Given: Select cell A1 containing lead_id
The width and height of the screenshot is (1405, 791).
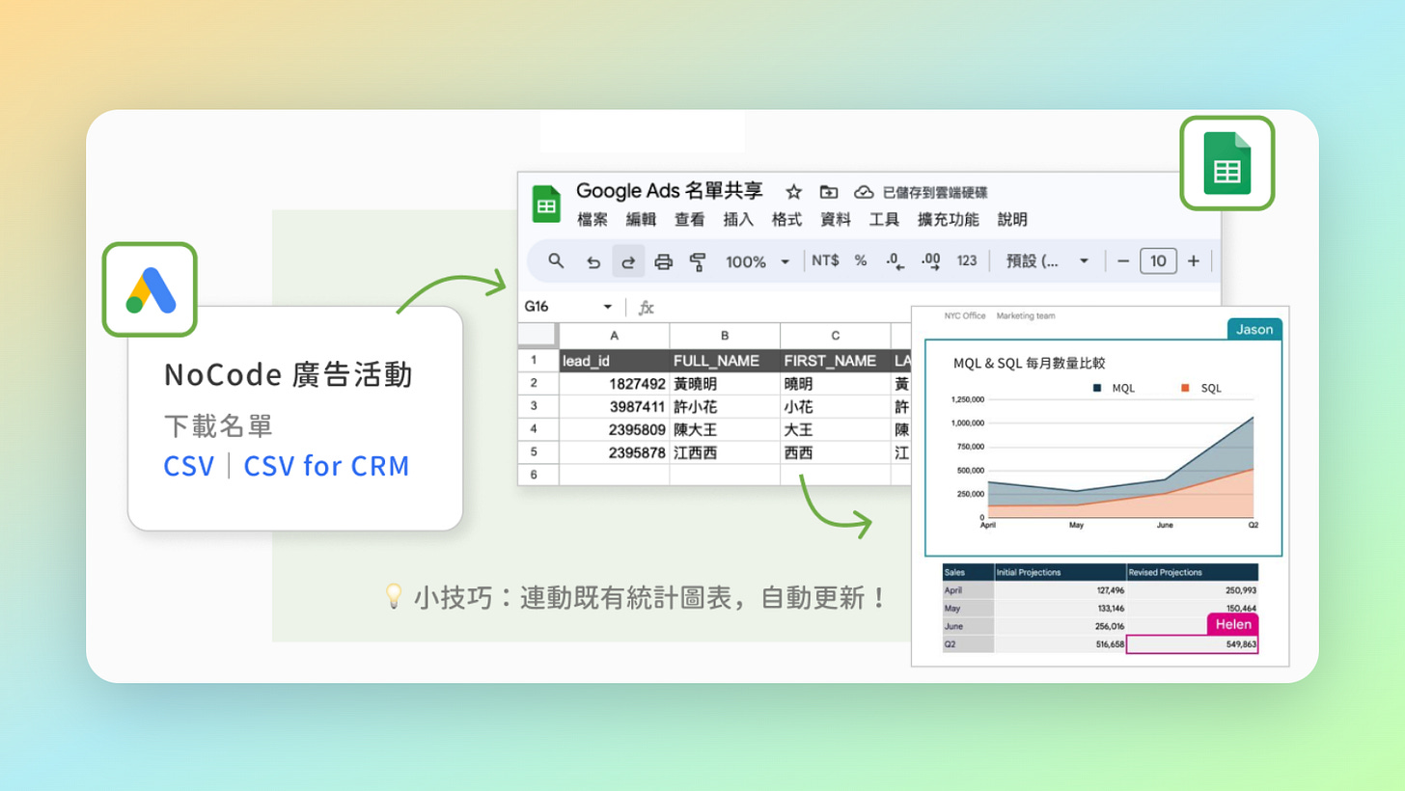Looking at the screenshot, I should 614,359.
